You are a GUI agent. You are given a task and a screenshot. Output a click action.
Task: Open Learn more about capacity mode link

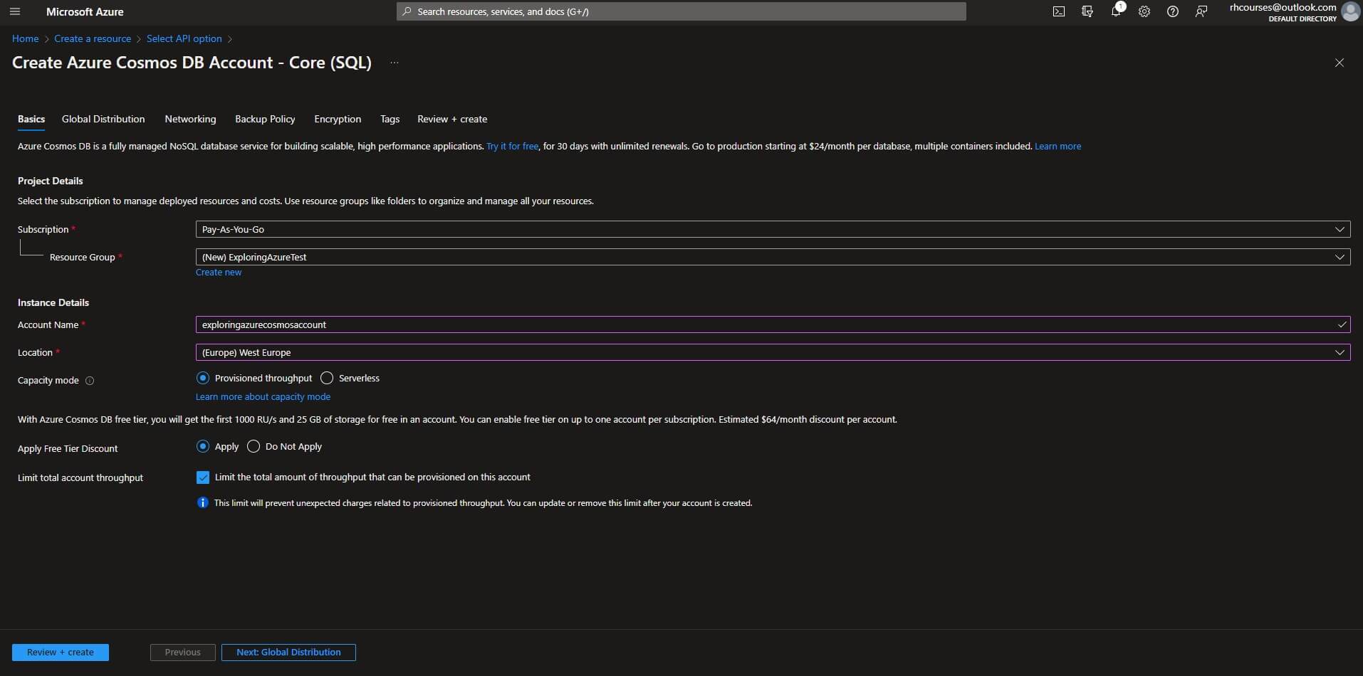pyautogui.click(x=263, y=396)
